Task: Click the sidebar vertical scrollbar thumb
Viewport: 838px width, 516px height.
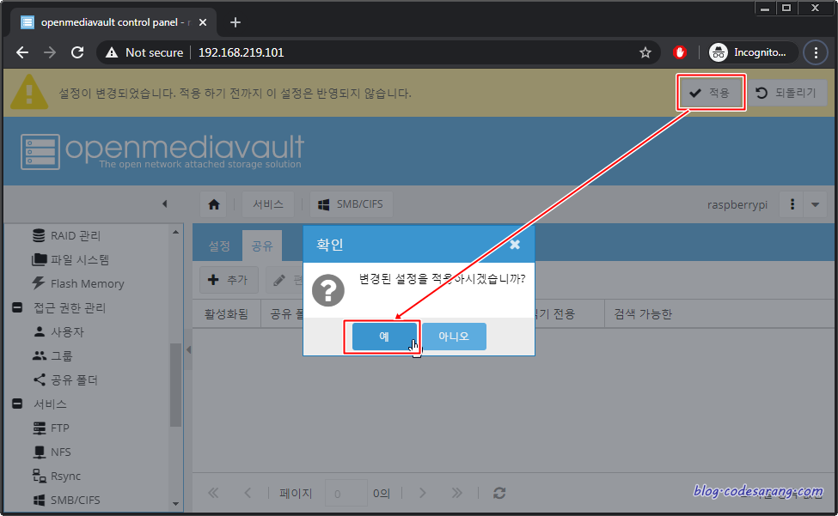Action: [175, 385]
